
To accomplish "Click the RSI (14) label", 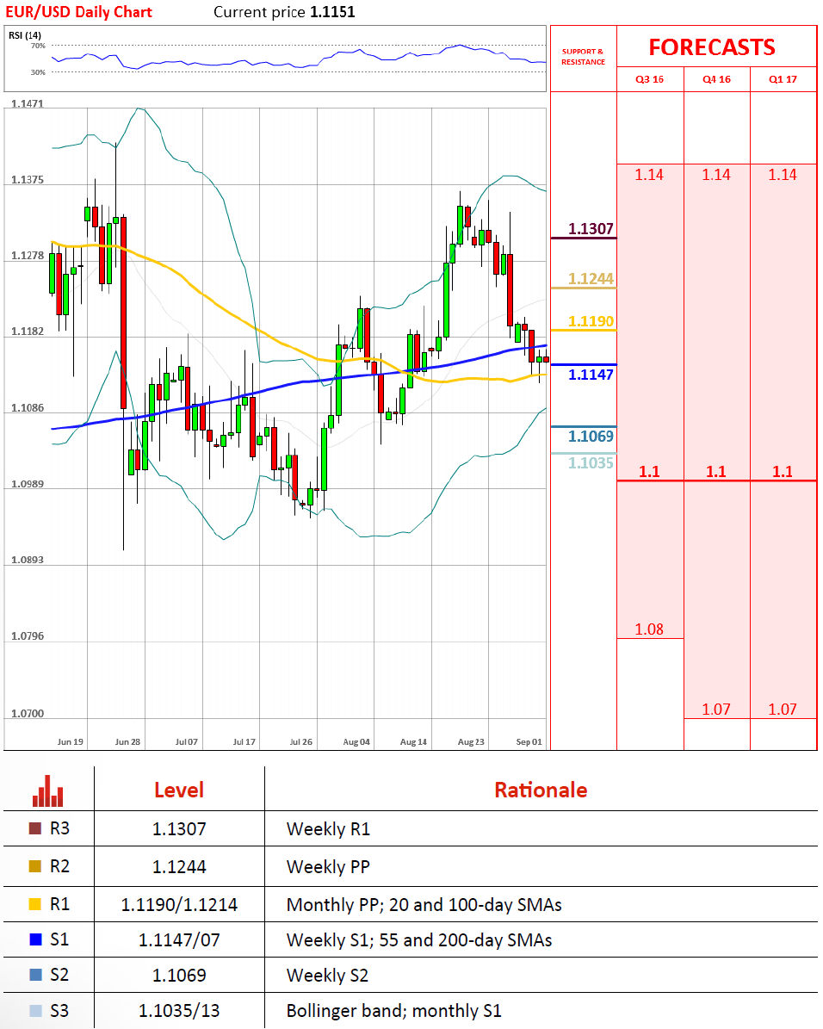I will click(x=25, y=35).
